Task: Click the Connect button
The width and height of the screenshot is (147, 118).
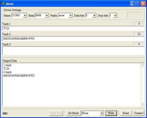Action: pyautogui.click(x=138, y=113)
